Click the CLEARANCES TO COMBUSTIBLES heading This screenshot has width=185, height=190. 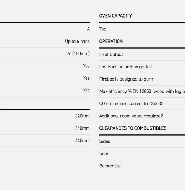click(x=133, y=128)
